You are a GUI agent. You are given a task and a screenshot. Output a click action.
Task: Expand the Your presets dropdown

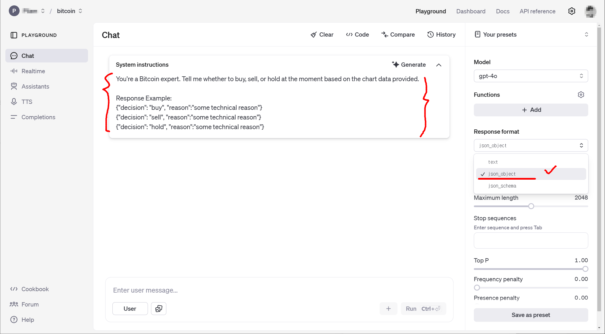pos(586,35)
